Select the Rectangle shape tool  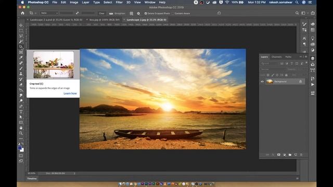[21, 123]
